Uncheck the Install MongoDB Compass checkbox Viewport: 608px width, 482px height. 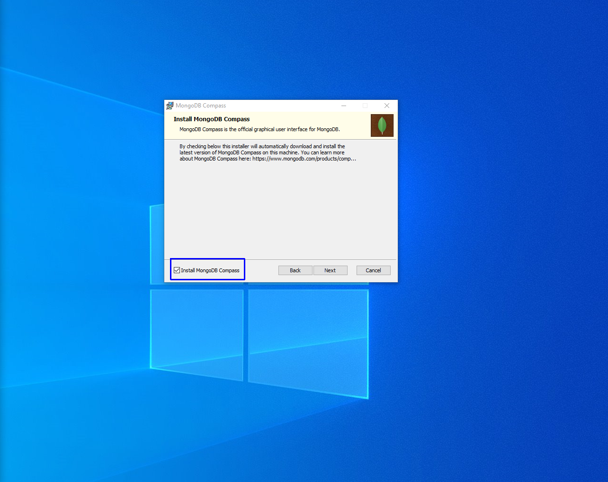pos(177,270)
